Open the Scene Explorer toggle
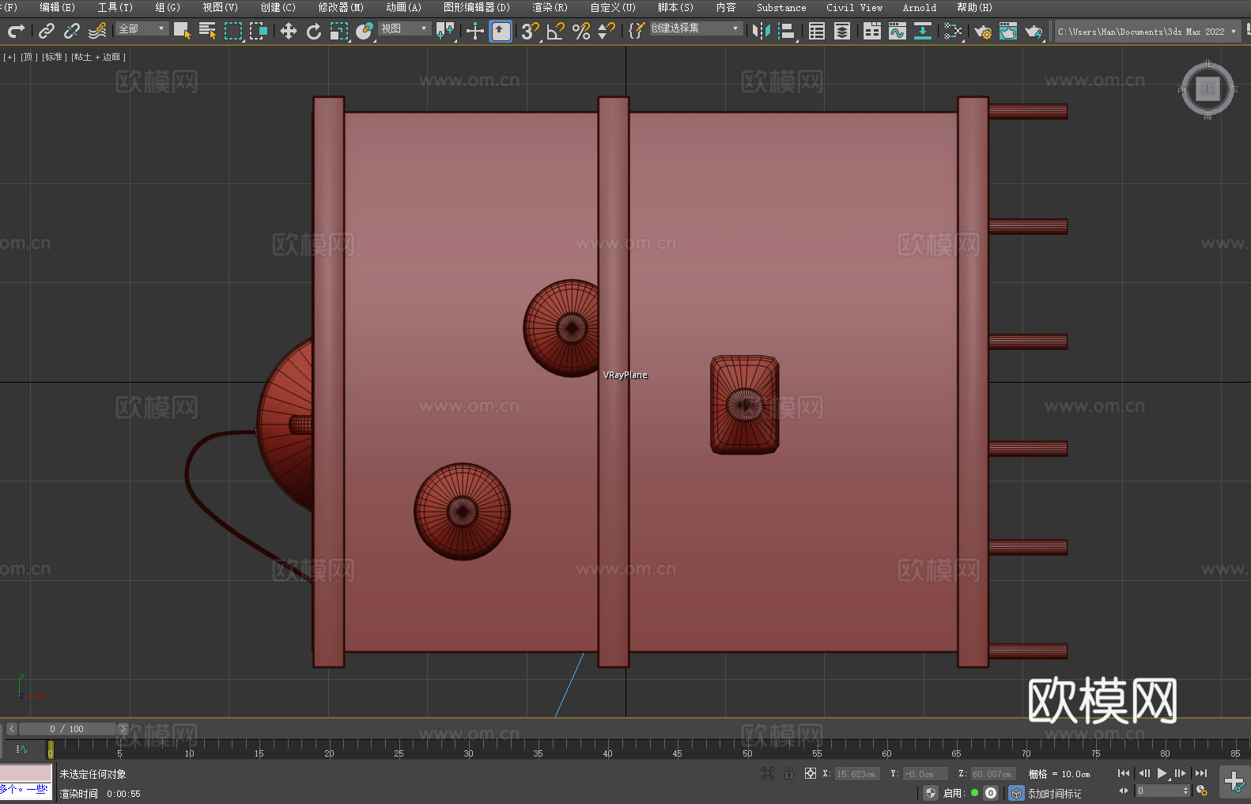The image size is (1251, 804). click(817, 31)
